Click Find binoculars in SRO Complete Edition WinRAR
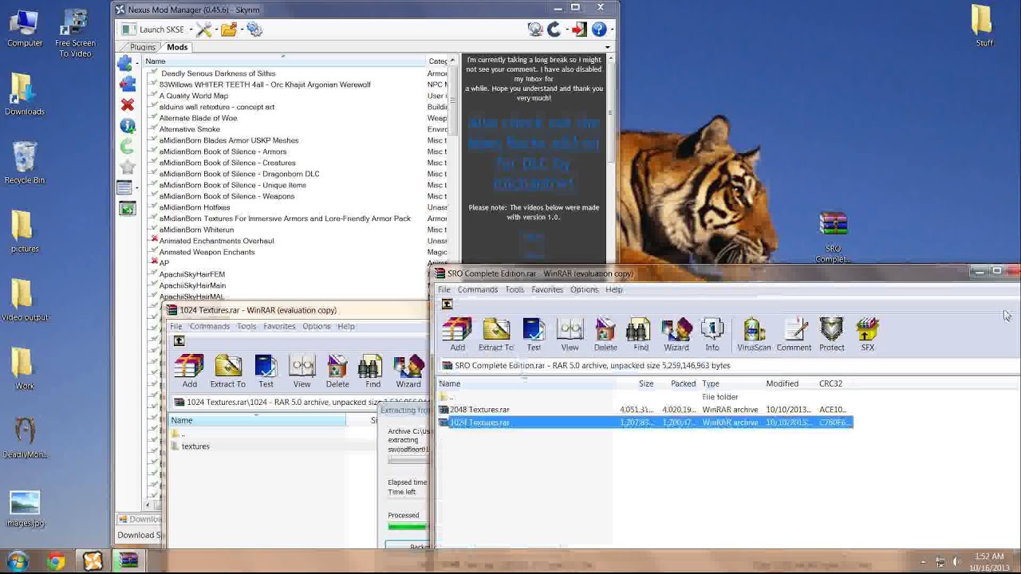This screenshot has height=574, width=1021. click(x=641, y=334)
